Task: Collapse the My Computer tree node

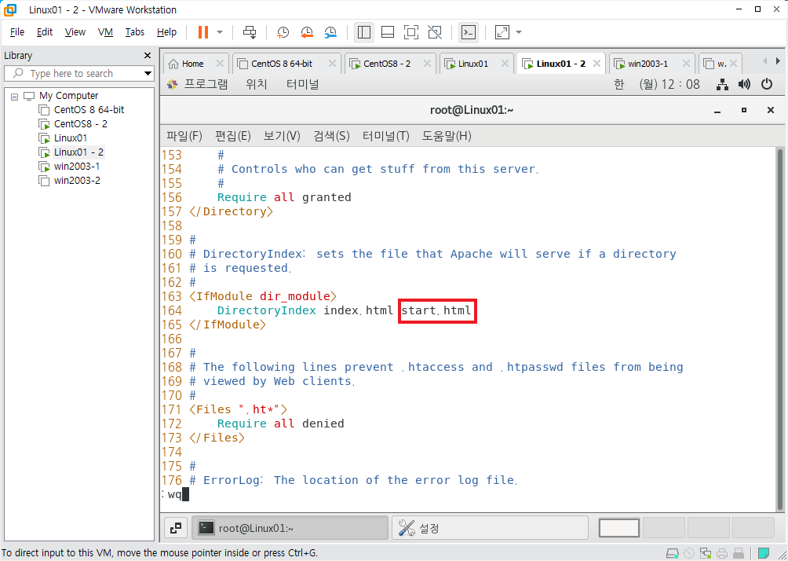Action: 15,96
